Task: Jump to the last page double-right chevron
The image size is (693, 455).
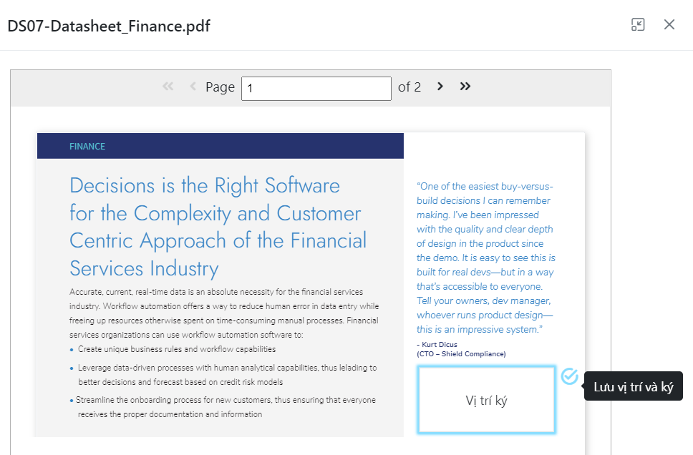Action: (465, 86)
